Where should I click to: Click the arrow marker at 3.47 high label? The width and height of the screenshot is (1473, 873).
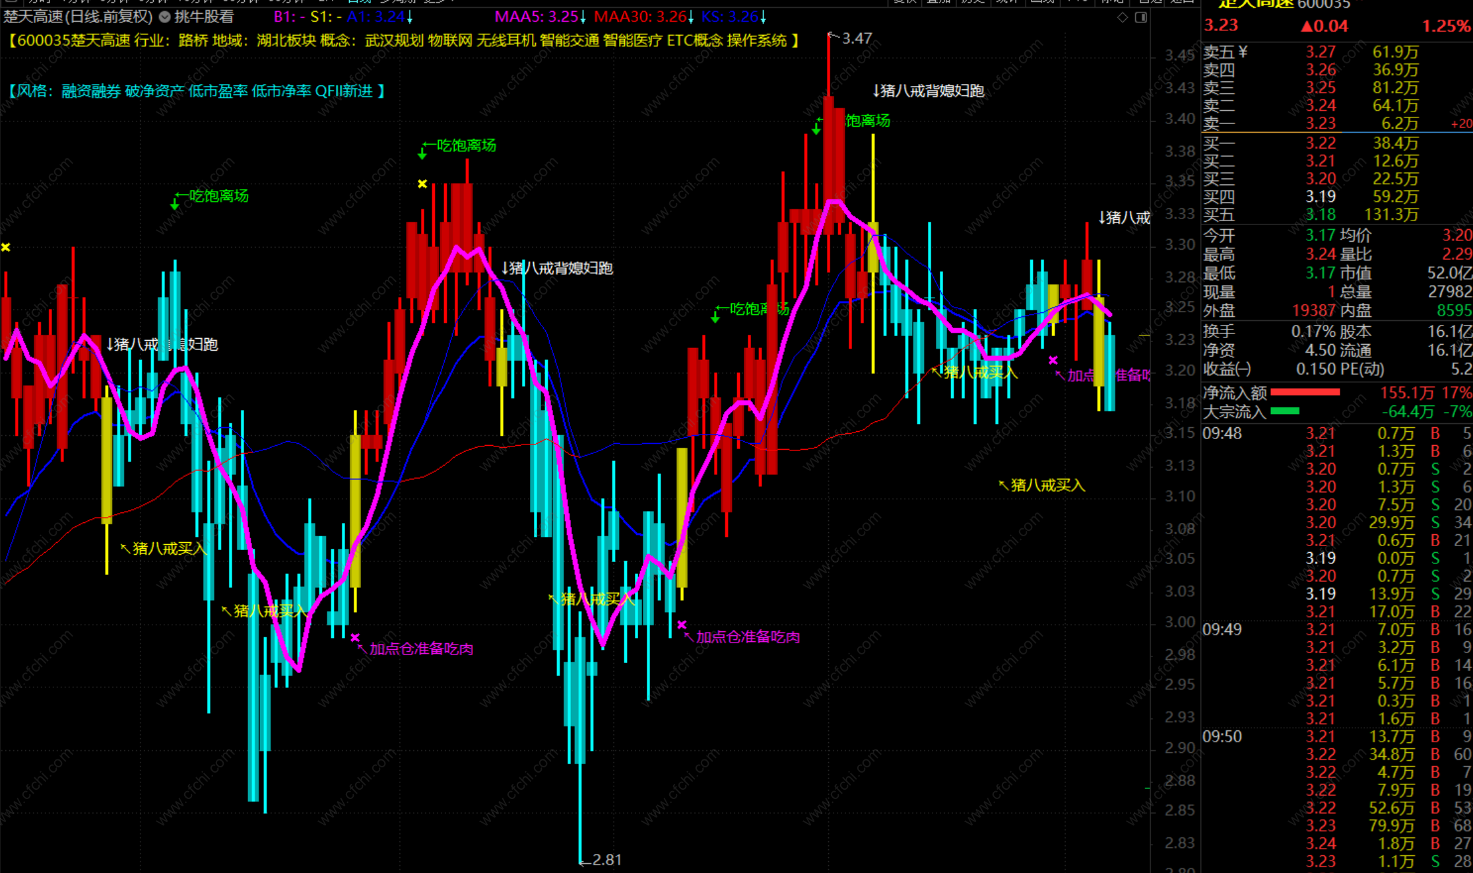(833, 36)
